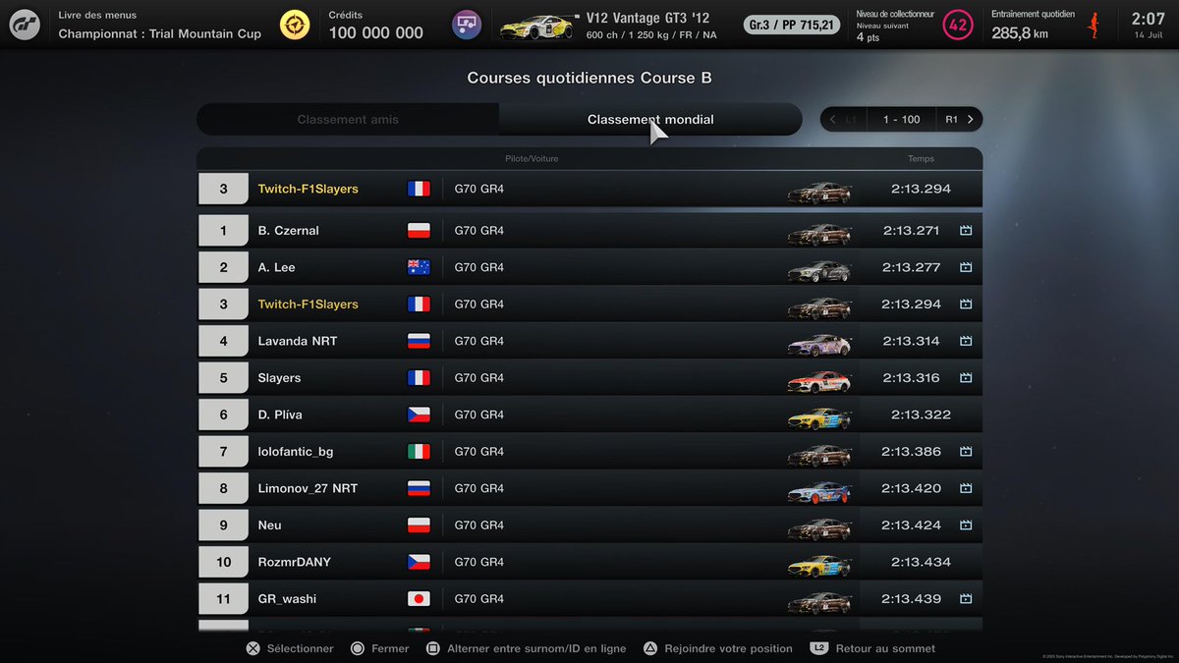1179x663 pixels.
Task: Select player name B. Czernal
Action: coord(288,231)
